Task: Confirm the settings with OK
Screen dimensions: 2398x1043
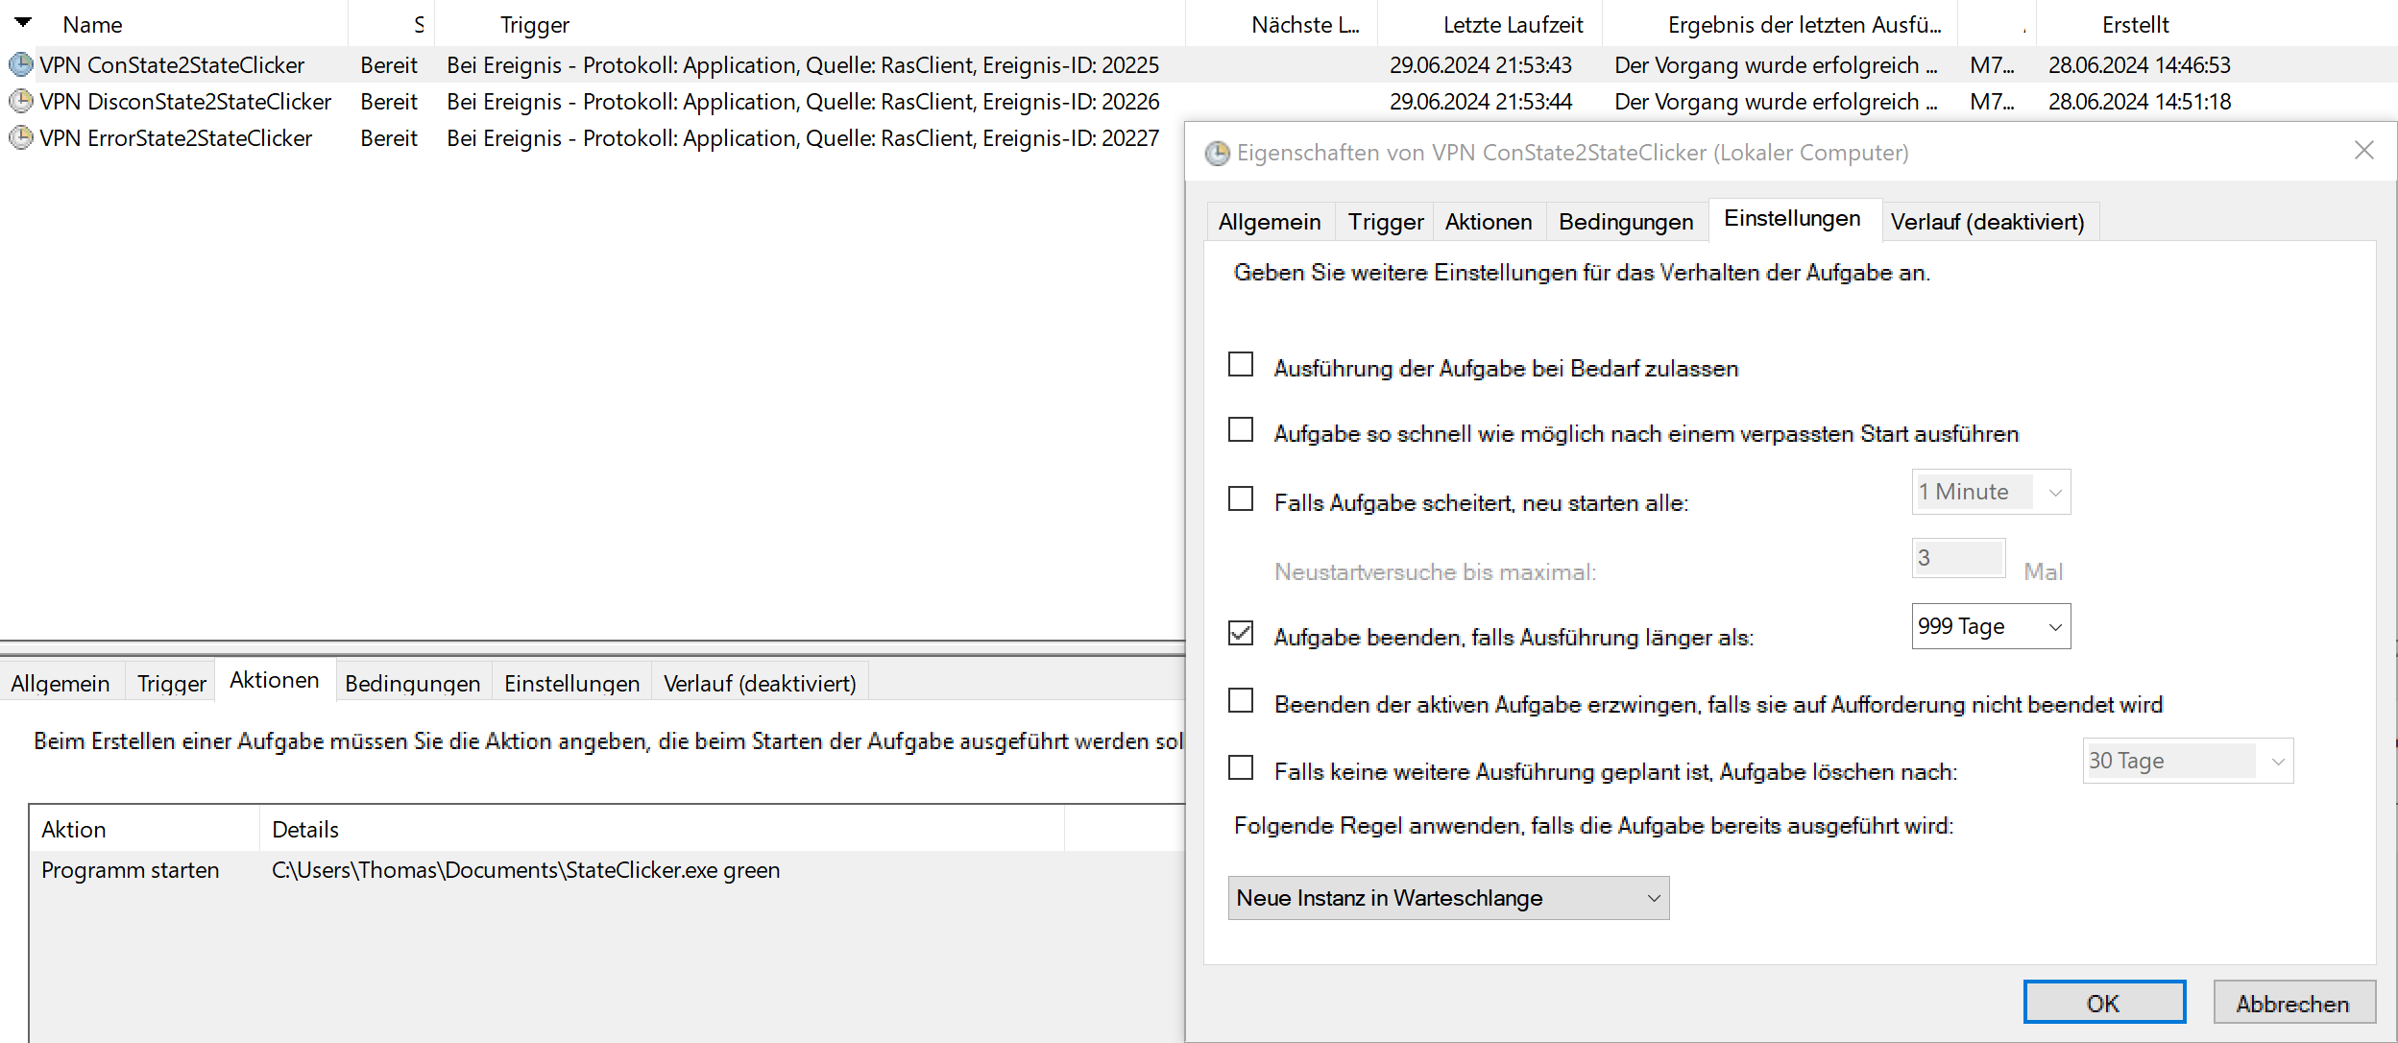Action: click(x=2104, y=1002)
